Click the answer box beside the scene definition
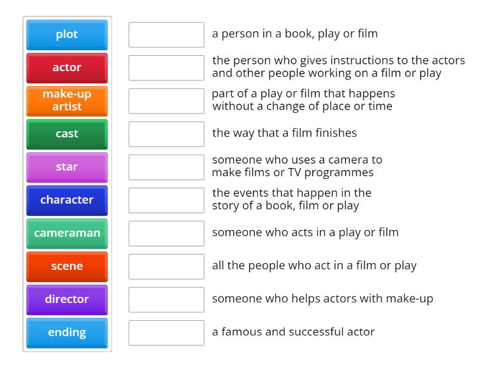This screenshot has width=490, height=368. [166, 101]
